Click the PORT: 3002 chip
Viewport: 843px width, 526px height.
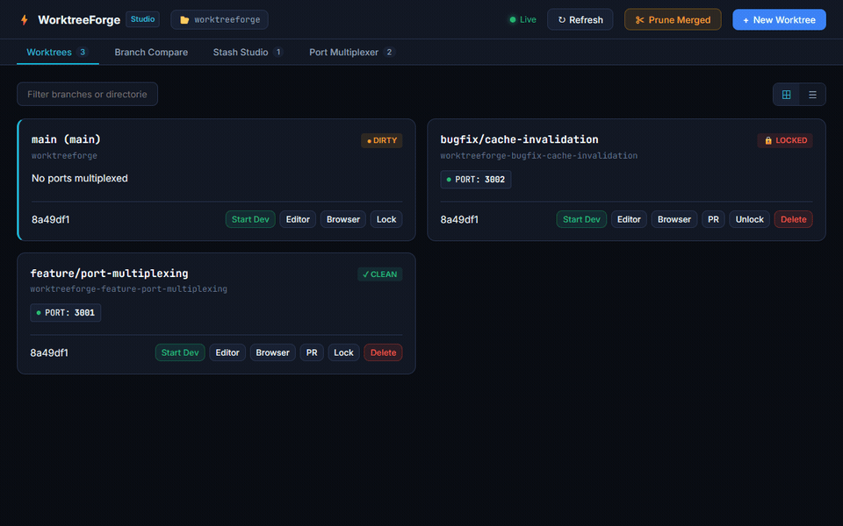tap(475, 179)
